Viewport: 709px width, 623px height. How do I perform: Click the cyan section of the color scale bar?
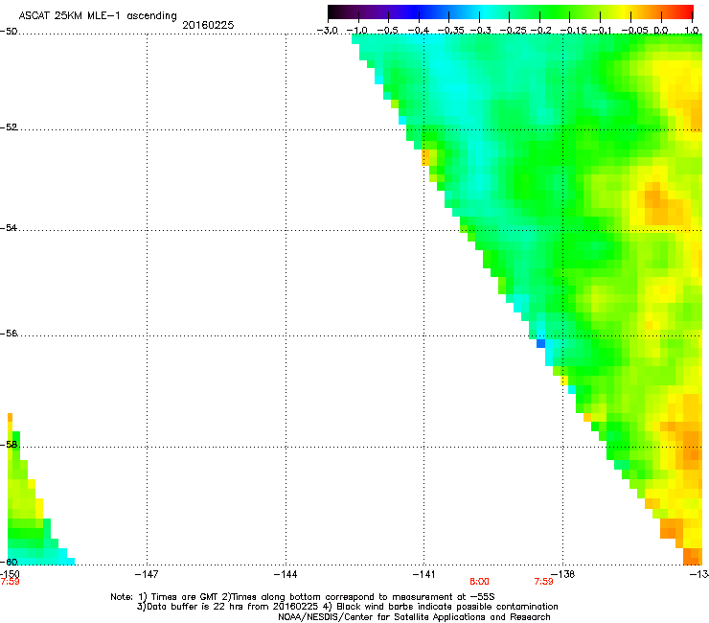(486, 12)
